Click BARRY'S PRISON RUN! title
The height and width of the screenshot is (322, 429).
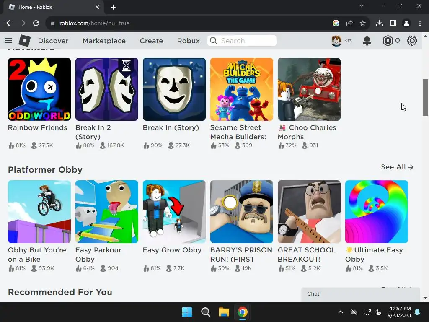click(241, 254)
